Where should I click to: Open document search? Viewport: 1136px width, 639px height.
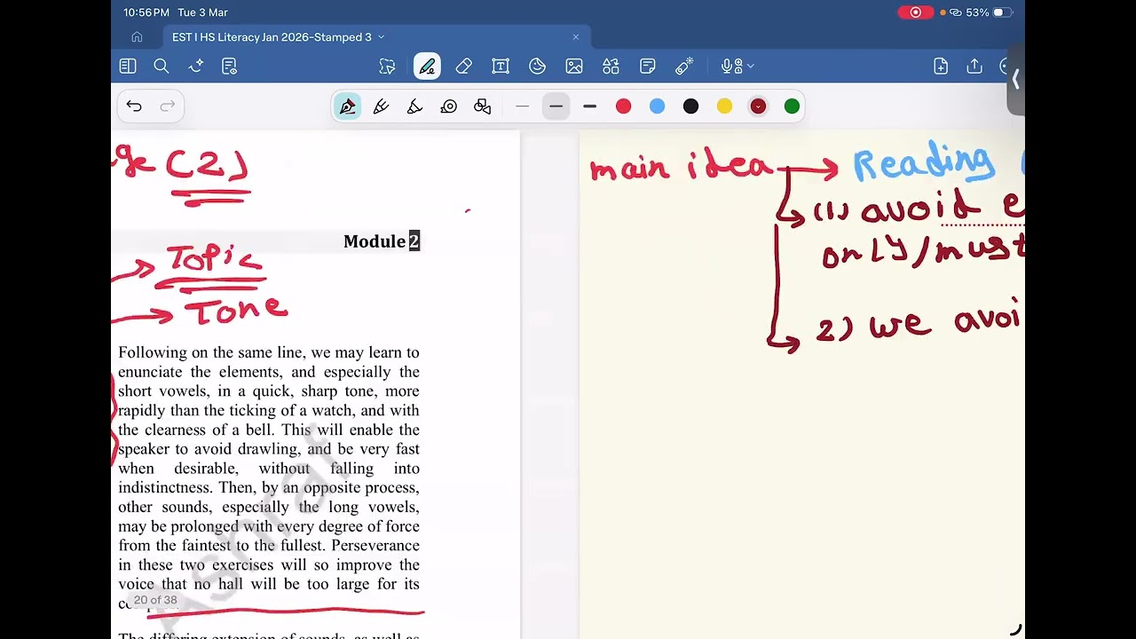point(162,67)
